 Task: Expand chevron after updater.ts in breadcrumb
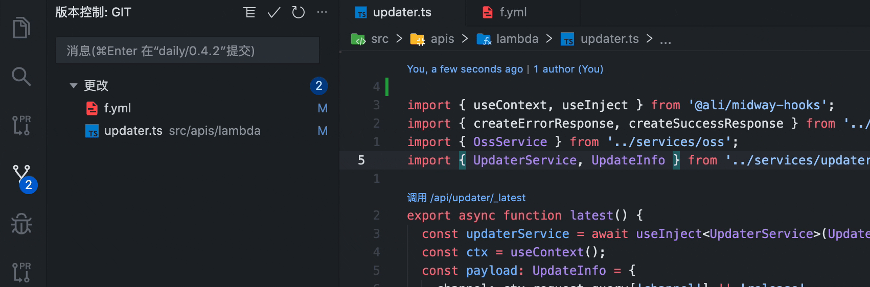pyautogui.click(x=649, y=39)
